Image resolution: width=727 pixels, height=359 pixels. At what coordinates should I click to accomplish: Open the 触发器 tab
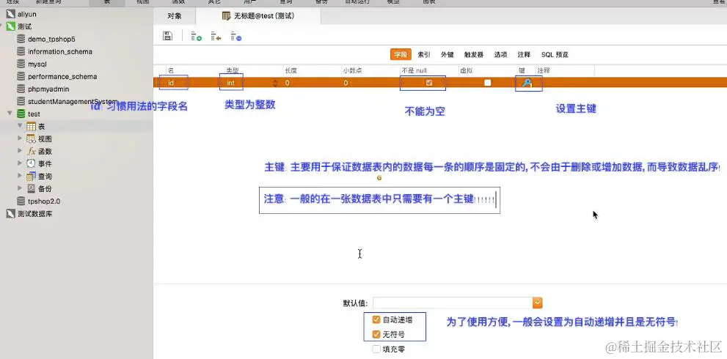(474, 55)
